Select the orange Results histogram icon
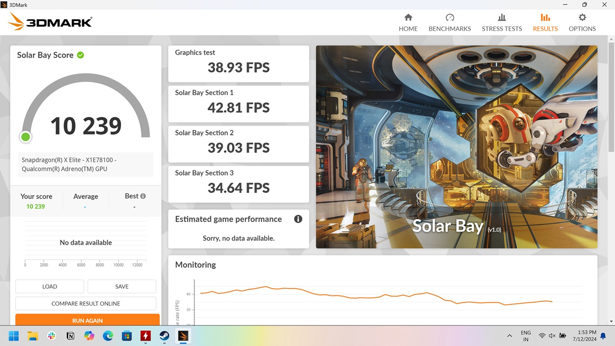 click(x=545, y=19)
